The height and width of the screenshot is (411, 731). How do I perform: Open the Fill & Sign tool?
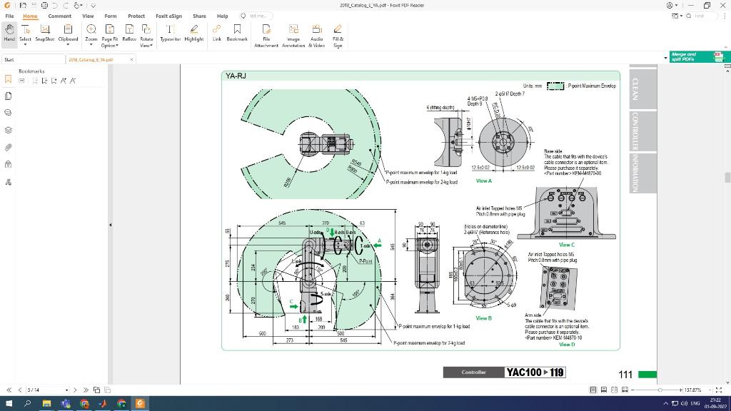point(338,30)
